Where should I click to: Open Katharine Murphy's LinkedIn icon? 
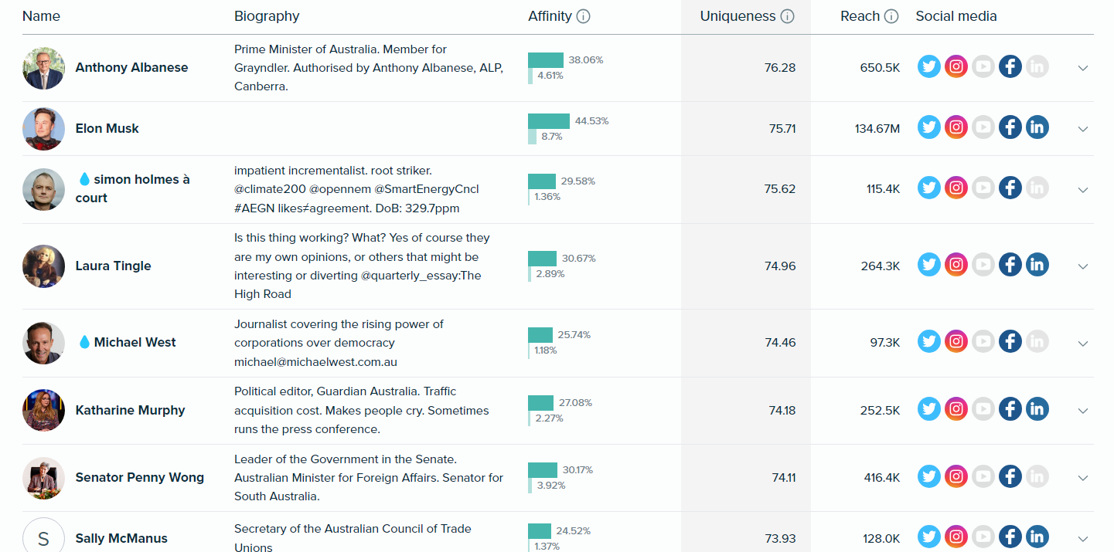1037,409
